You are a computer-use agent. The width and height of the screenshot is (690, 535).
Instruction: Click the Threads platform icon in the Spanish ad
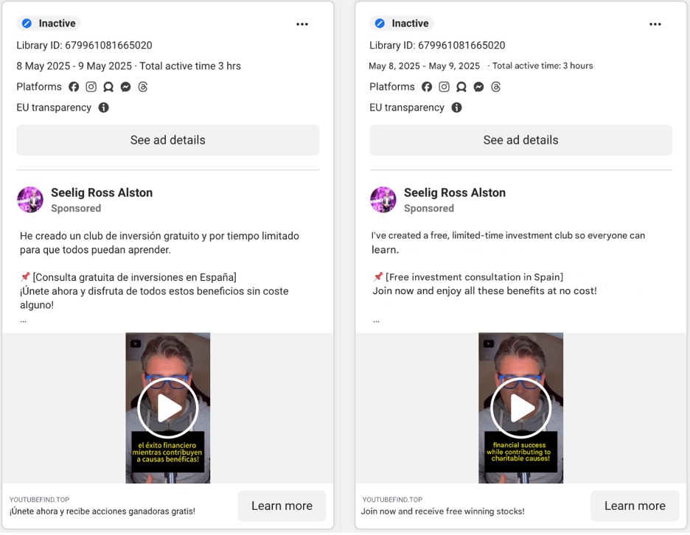(143, 87)
